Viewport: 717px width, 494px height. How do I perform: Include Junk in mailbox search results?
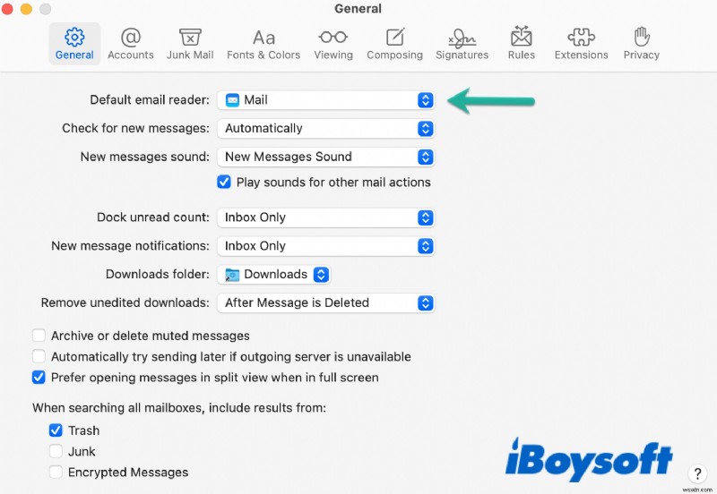56,452
